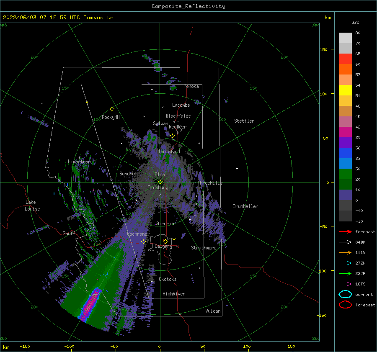
Task: Click the red 60-65 dBZ swatch
Action: click(345, 59)
